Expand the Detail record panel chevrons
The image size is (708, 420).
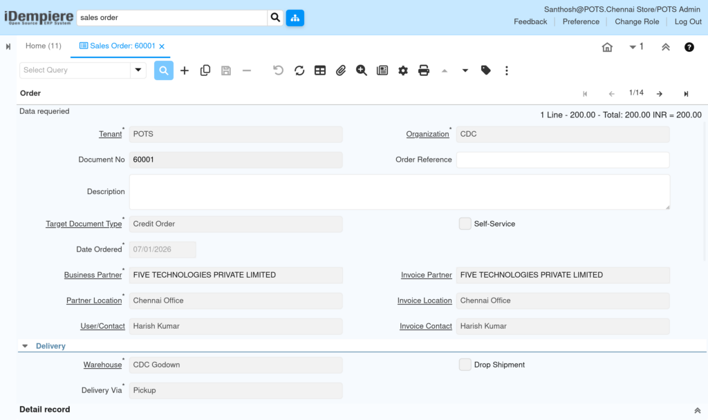(x=697, y=410)
